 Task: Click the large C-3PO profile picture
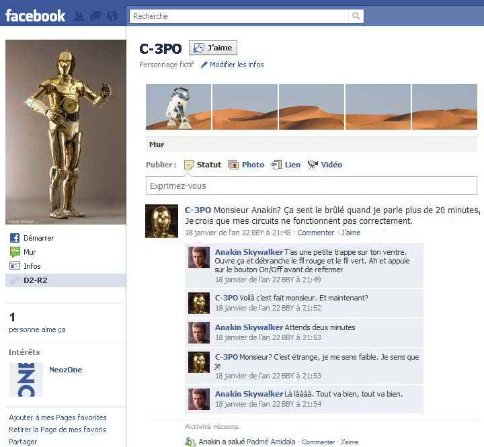(65, 132)
